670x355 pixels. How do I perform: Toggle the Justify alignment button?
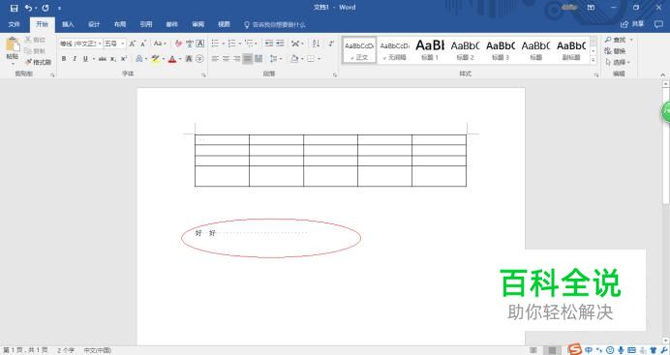(x=248, y=59)
